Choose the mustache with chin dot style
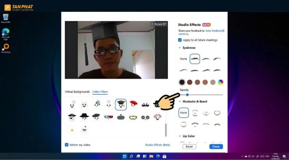Viewport: 289px width, 160px height. click(195, 125)
